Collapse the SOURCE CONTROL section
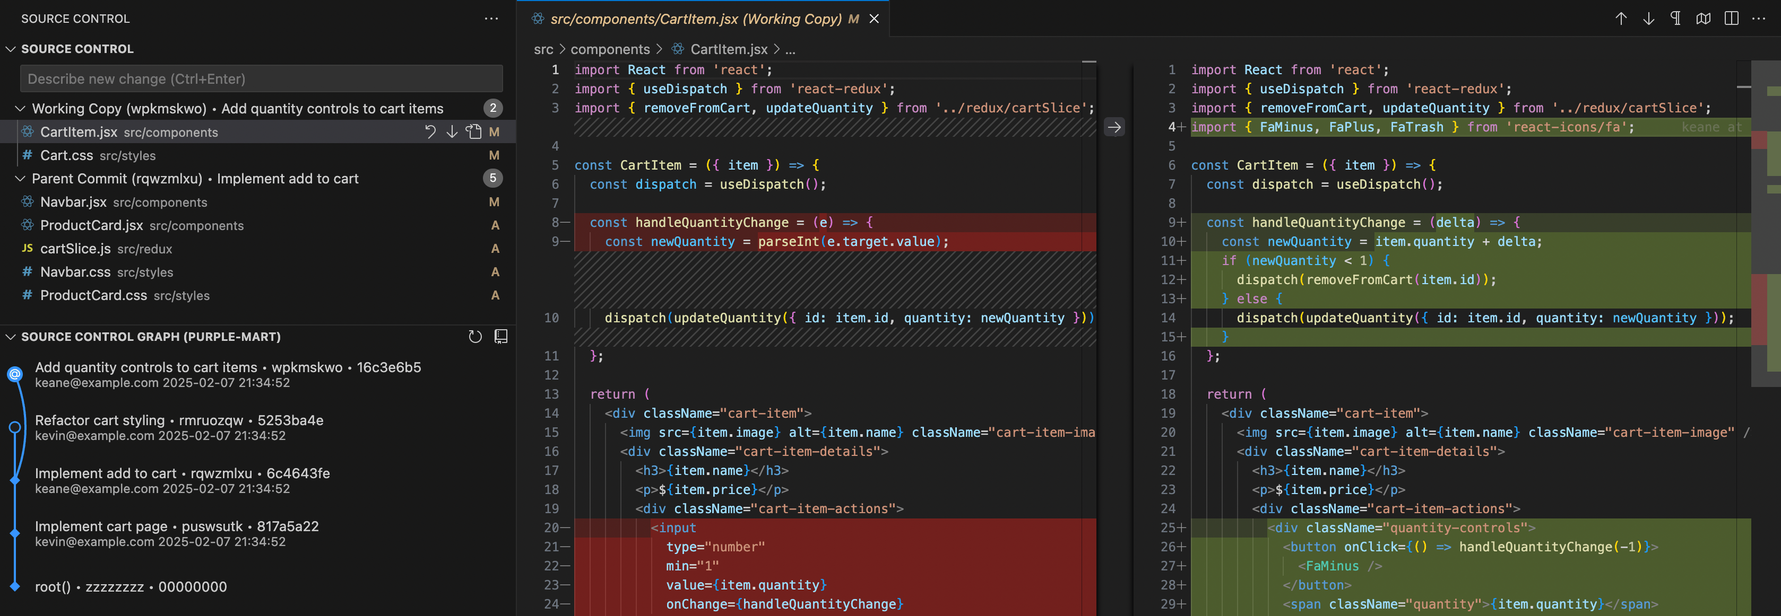The width and height of the screenshot is (1781, 616). point(11,49)
